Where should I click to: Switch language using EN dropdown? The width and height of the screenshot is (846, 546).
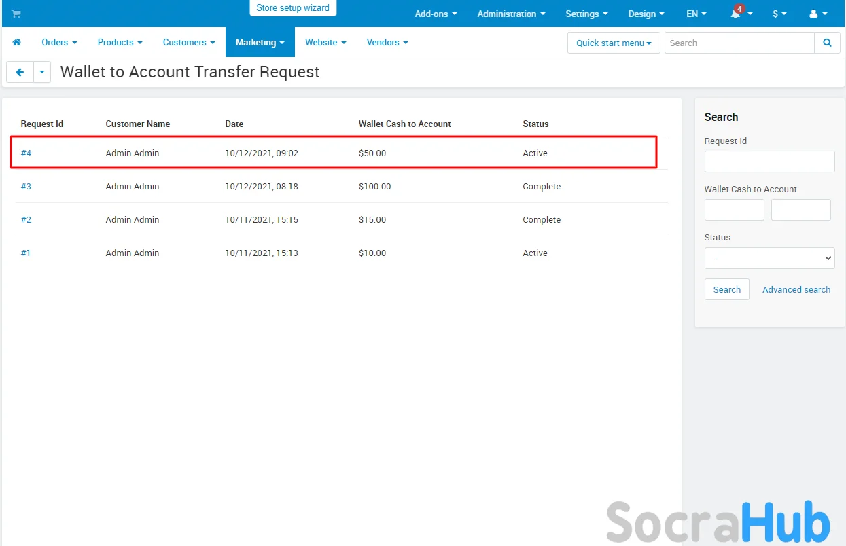click(x=696, y=14)
